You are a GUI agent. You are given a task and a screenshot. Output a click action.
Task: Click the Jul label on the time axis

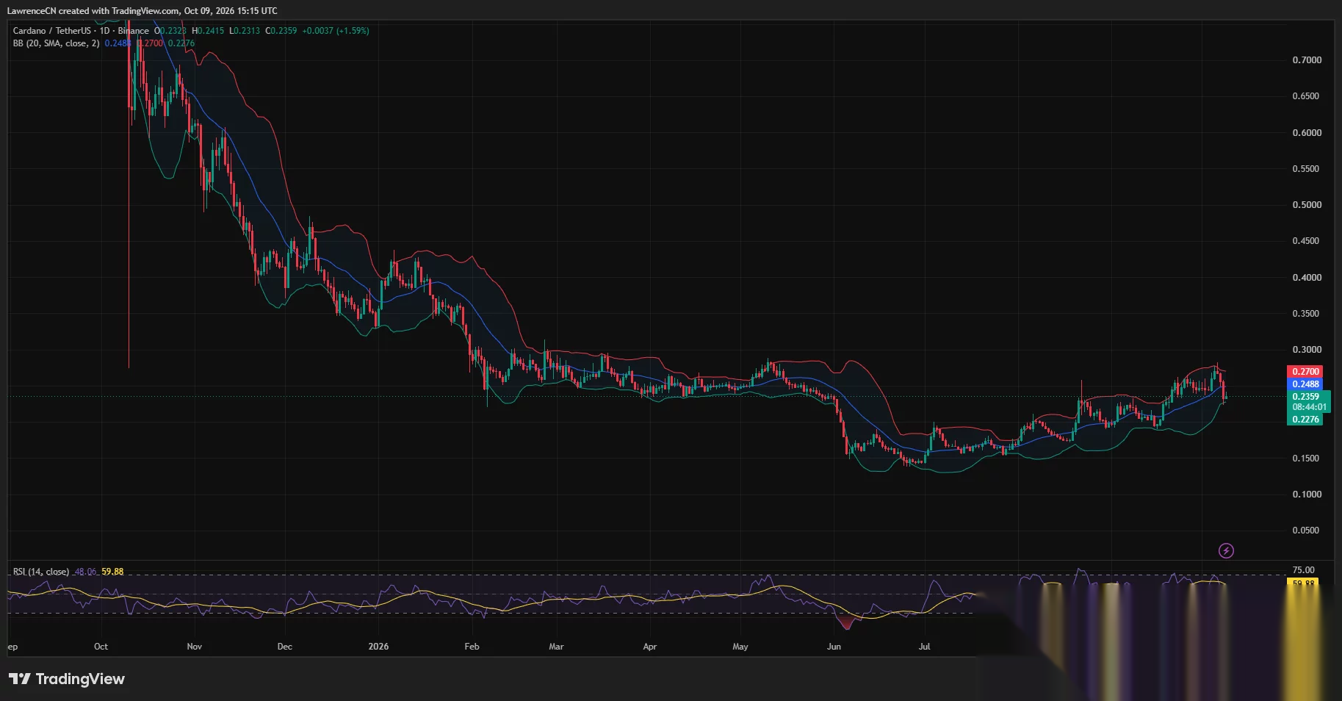[924, 647]
